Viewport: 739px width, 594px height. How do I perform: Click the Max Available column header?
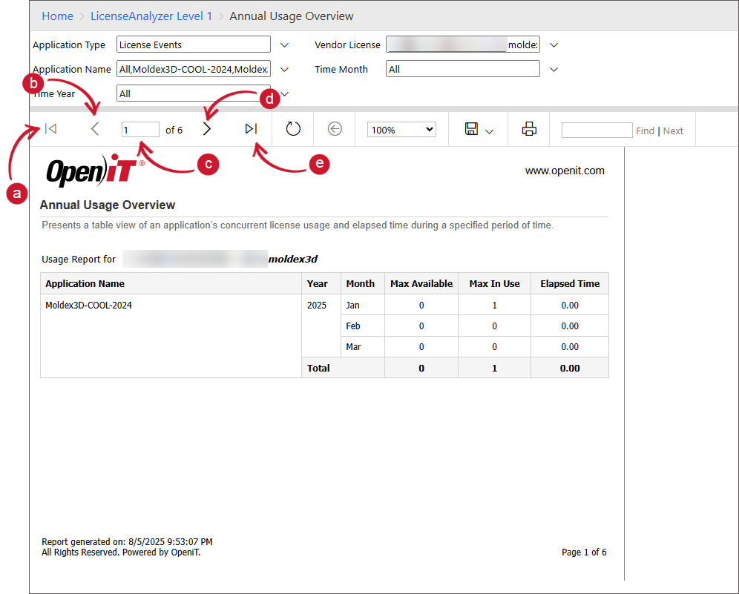(x=421, y=283)
